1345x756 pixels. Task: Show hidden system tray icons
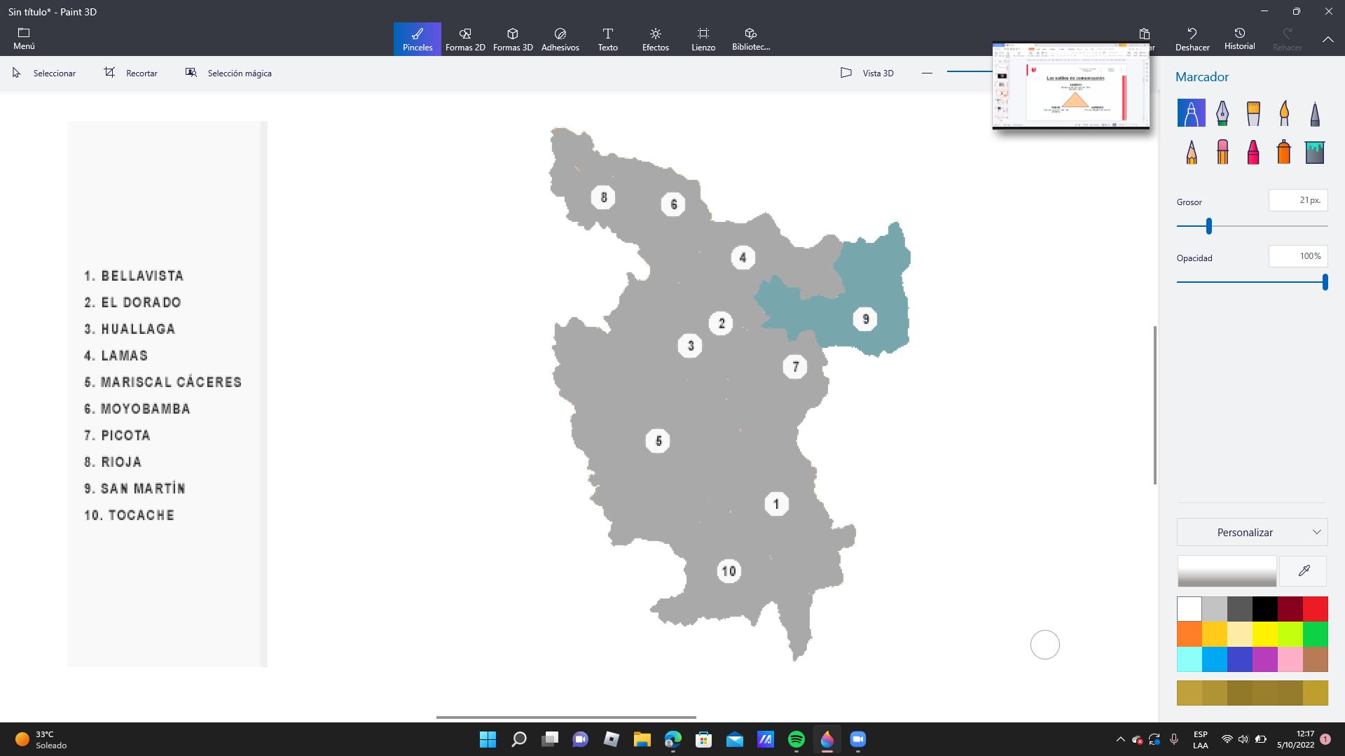point(1120,739)
